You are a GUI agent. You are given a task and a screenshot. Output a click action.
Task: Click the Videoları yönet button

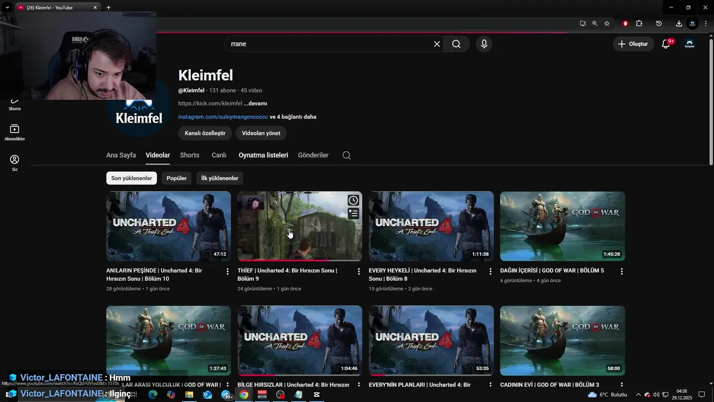(261, 133)
